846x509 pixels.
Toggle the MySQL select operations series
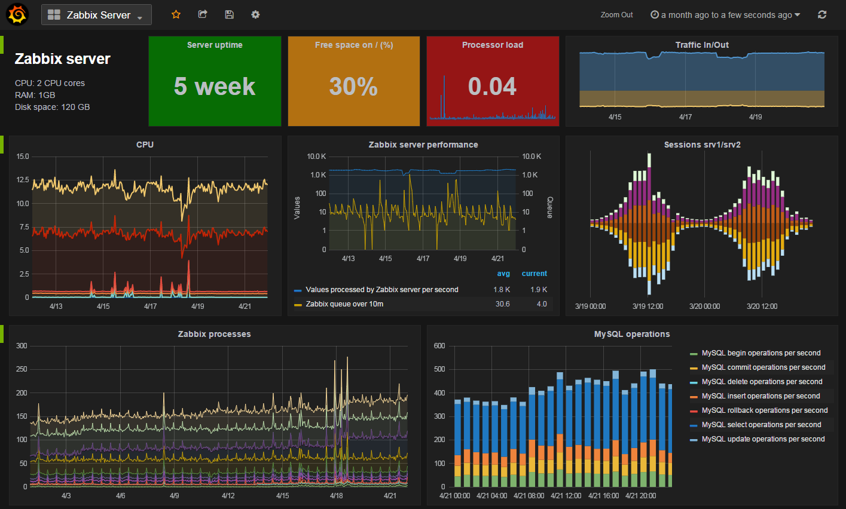click(762, 425)
